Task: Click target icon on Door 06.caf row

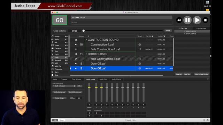Action: (140, 68)
